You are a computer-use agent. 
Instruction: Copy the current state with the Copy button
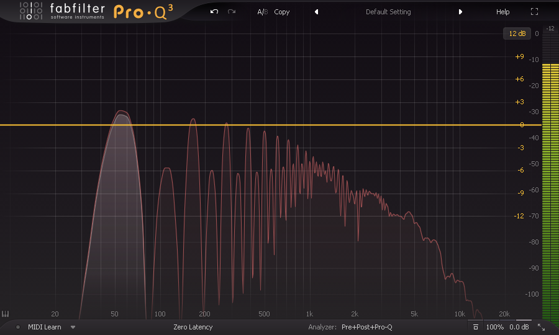[281, 12]
